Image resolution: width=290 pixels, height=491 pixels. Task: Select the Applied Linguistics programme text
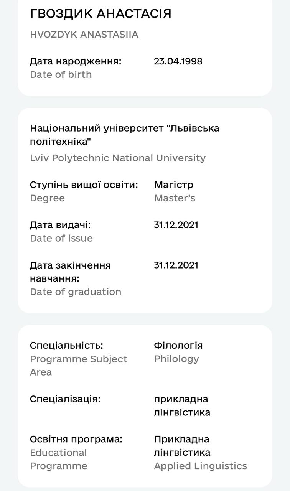[201, 466]
